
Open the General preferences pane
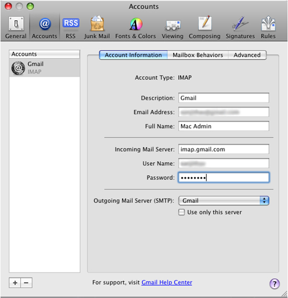coord(16,28)
